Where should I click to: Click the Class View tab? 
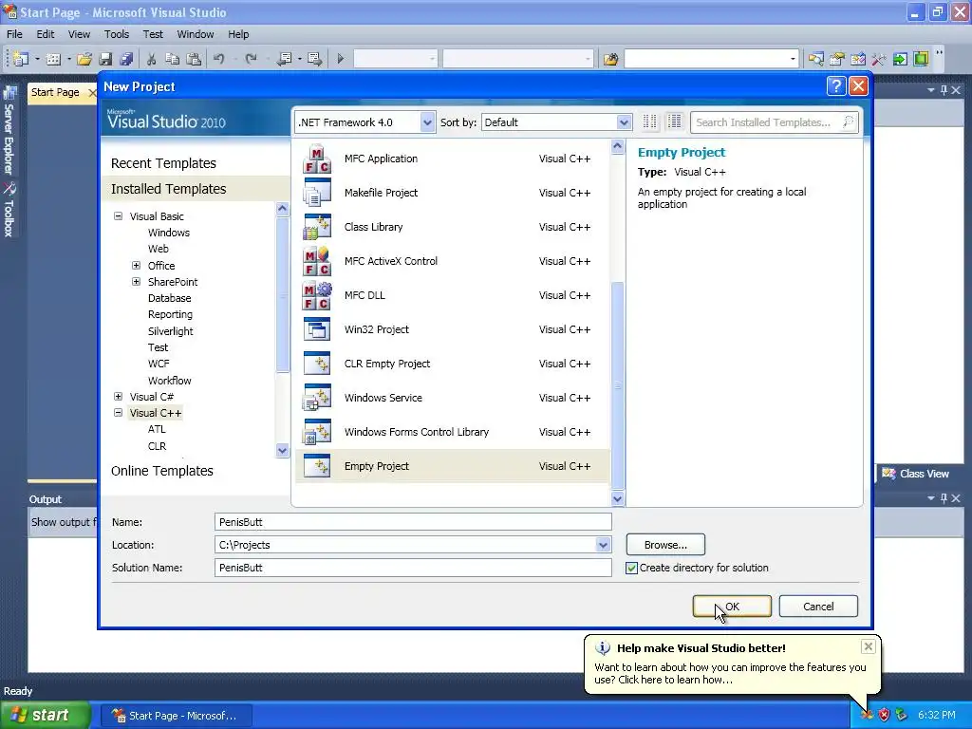(916, 474)
